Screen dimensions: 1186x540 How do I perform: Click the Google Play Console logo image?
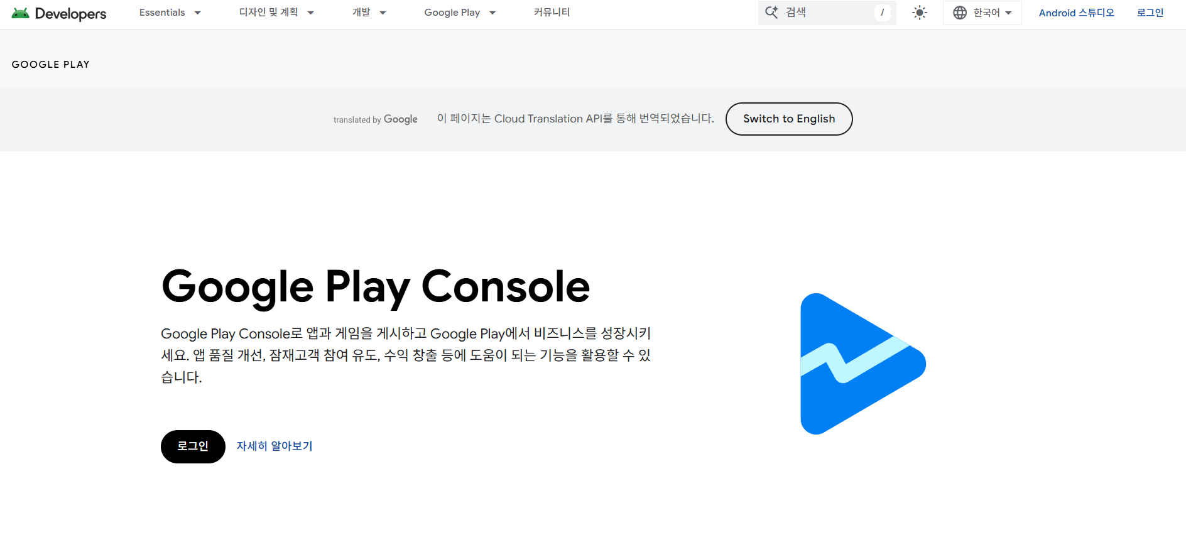pyautogui.click(x=863, y=364)
